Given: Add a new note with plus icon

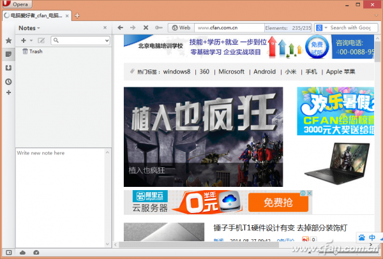Looking at the screenshot, I should [x=24, y=41].
